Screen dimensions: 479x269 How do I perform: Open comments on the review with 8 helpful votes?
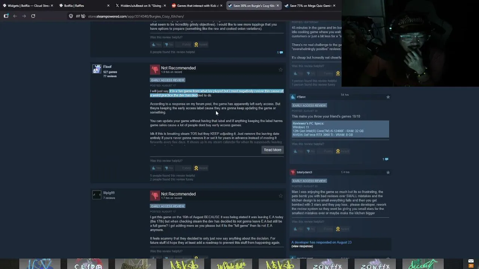coord(280,52)
